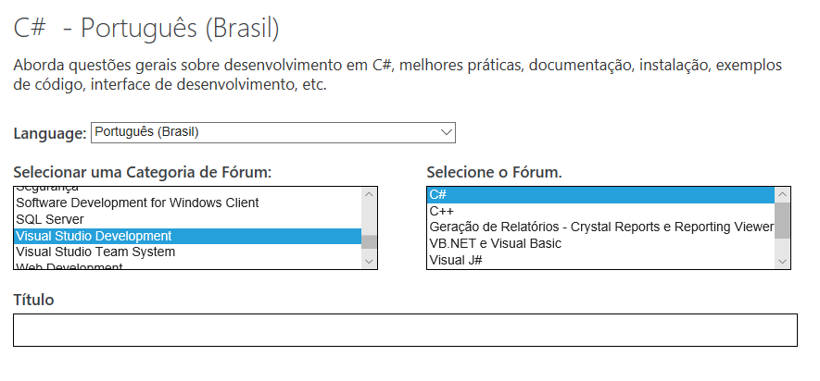The width and height of the screenshot is (820, 381).
Task: Click the category list scrollbar thumb
Action: click(x=369, y=242)
